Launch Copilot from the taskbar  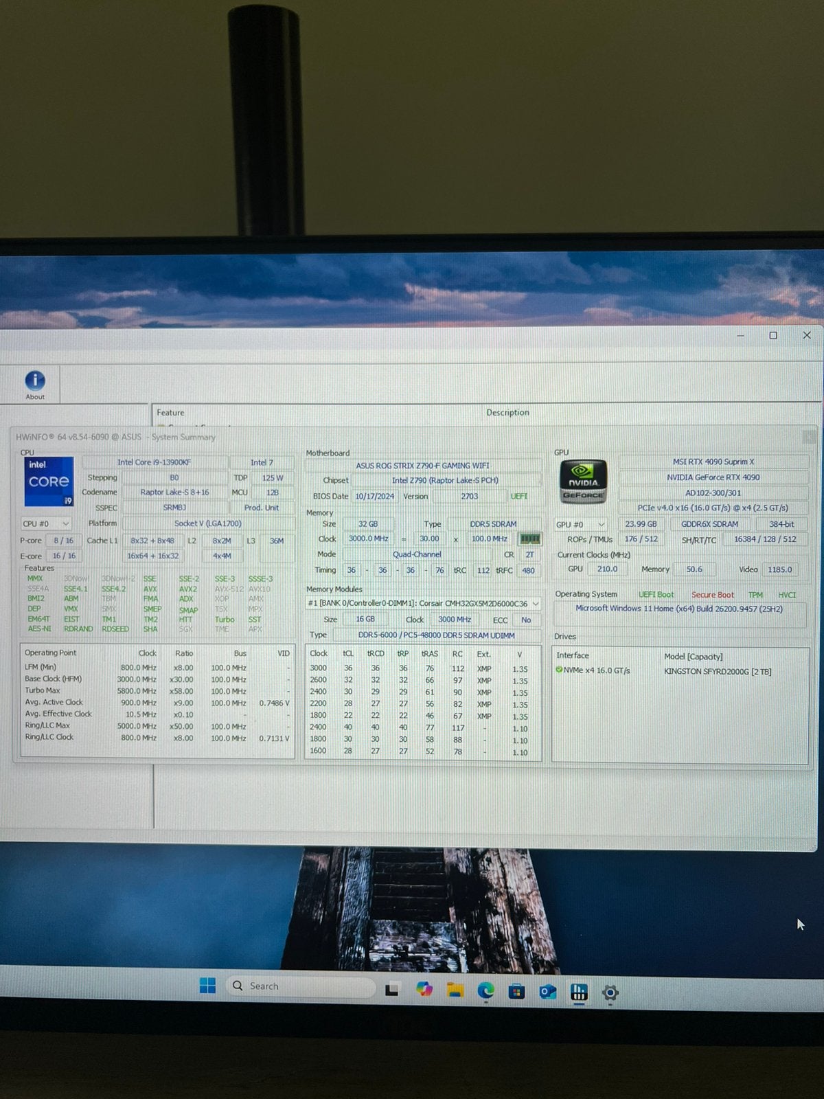pyautogui.click(x=424, y=990)
